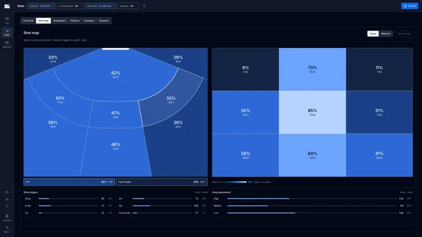Click the Goal placement heading
Screen dimensions: 422x237
(x=221, y=192)
